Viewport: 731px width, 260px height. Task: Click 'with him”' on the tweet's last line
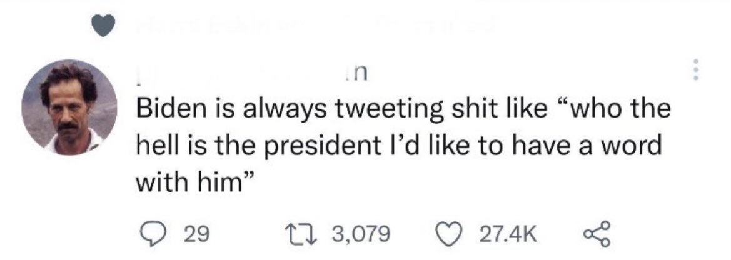[x=194, y=182]
